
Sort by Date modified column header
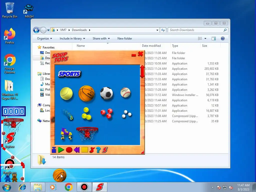155,46
